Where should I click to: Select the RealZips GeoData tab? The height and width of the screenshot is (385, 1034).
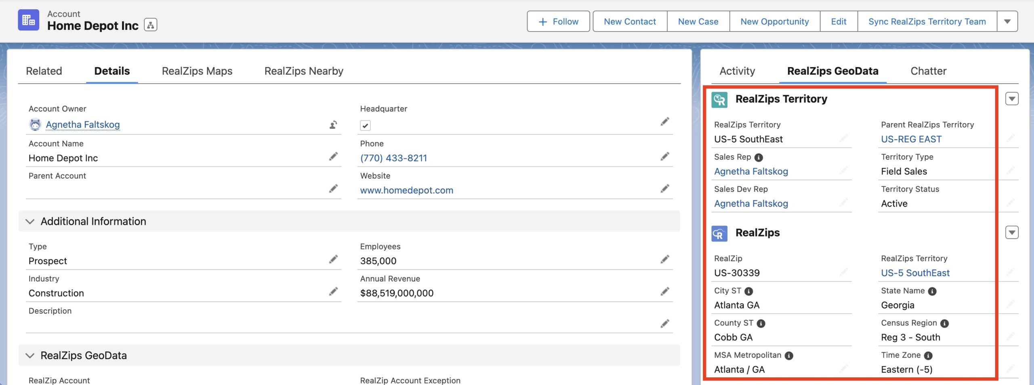point(833,71)
